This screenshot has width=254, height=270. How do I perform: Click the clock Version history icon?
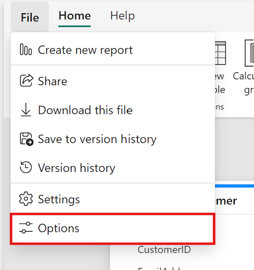(26, 167)
